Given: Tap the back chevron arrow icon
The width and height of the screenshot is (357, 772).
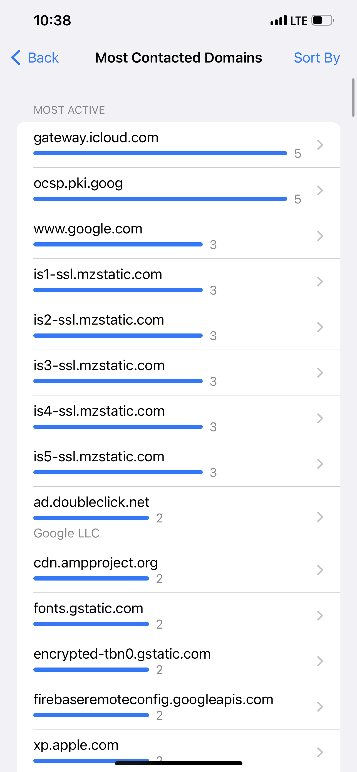Looking at the screenshot, I should [16, 58].
